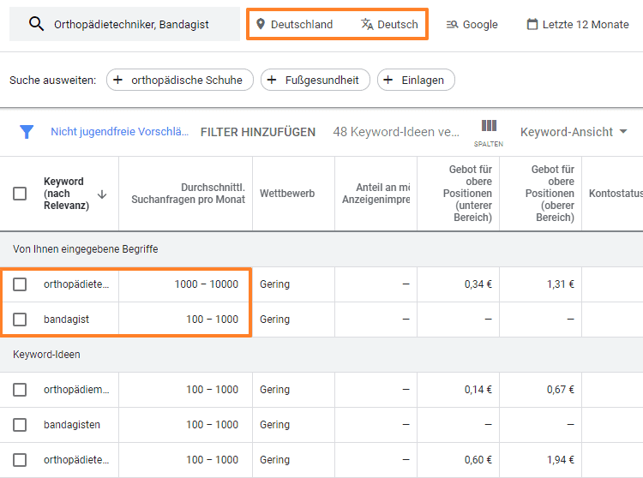Open the Spalten columns icon

(489, 126)
